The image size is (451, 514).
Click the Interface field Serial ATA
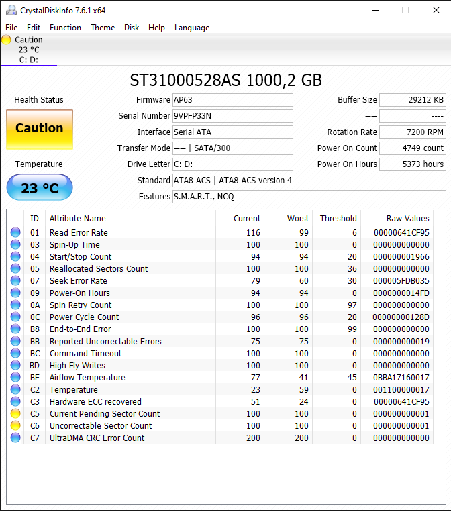click(x=233, y=132)
